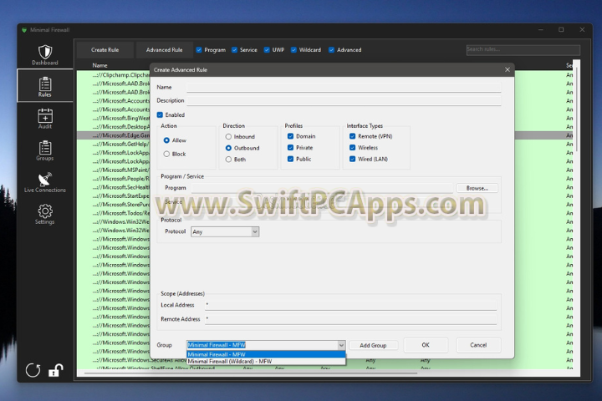Image resolution: width=602 pixels, height=401 pixels.
Task: Click the Minimal Firewall title bar logo
Action: pyautogui.click(x=24, y=30)
